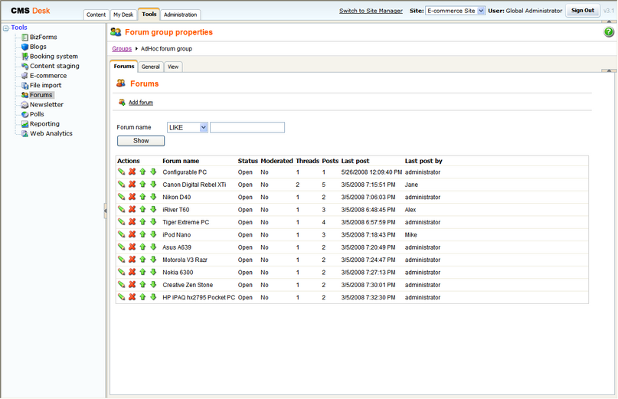Image resolution: width=618 pixels, height=399 pixels.
Task: Edit the Motorola V3 Razr forum
Action: (x=122, y=260)
